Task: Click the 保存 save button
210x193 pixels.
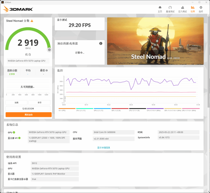Action: pos(40,102)
